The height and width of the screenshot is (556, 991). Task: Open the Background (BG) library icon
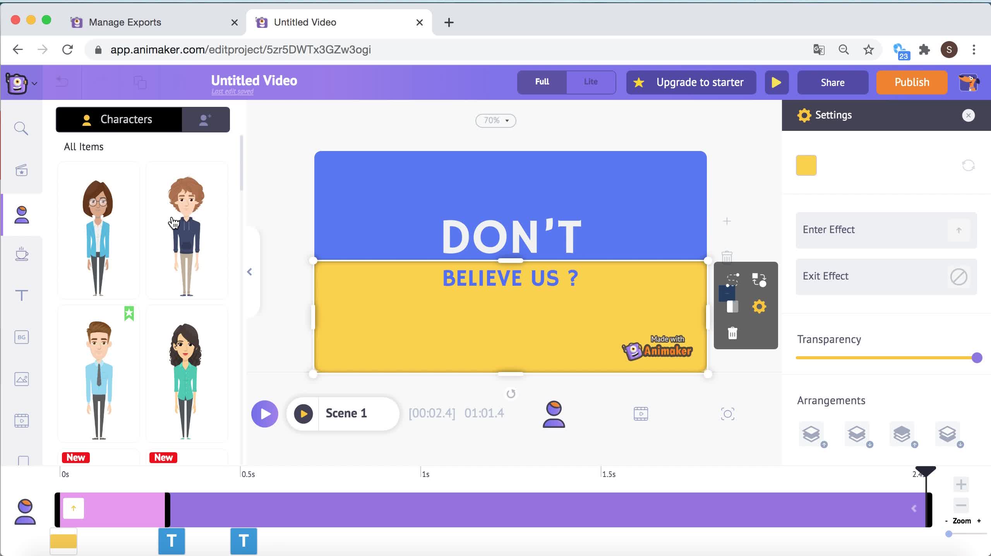(21, 337)
